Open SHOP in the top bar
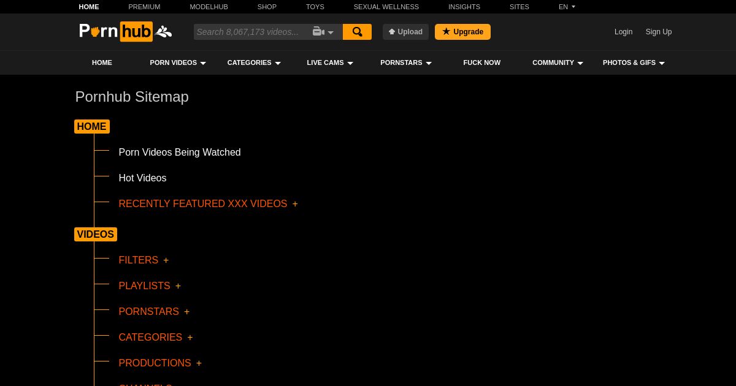Screen dimensions: 736x386 pos(267,7)
